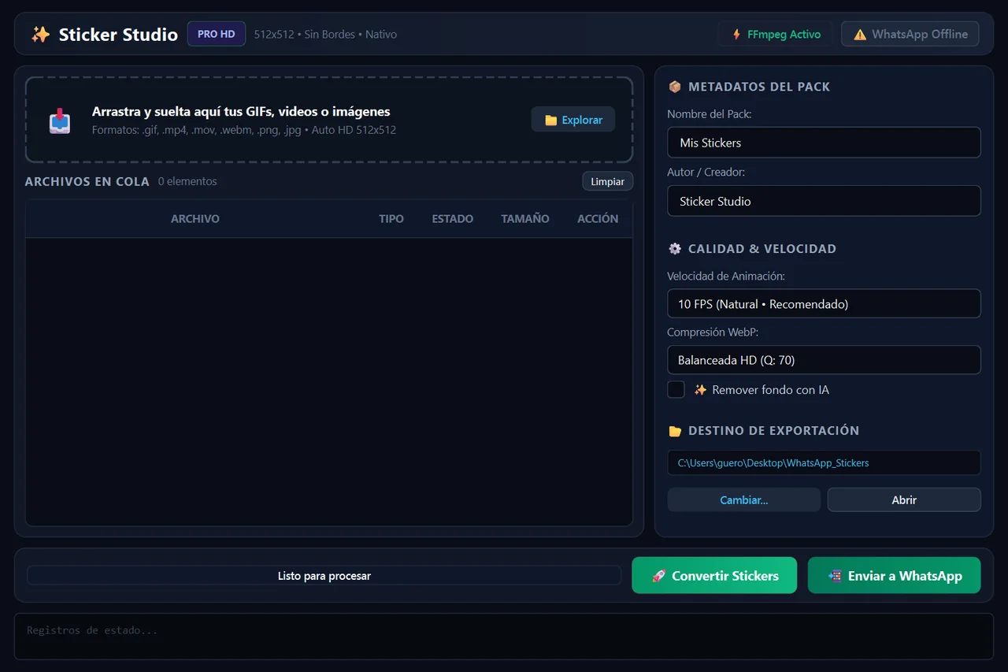The width and height of the screenshot is (1008, 672).
Task: Send pack with Enviar a WhatsApp
Action: click(895, 576)
